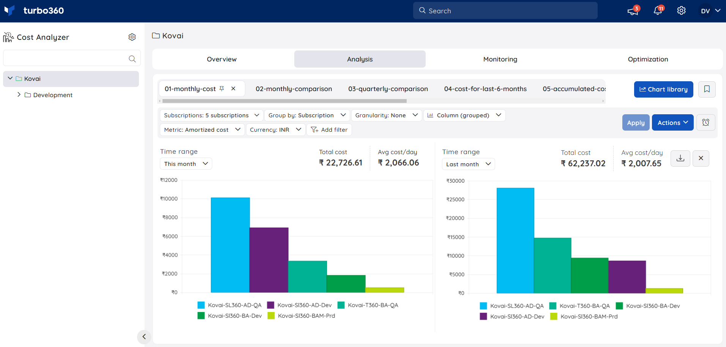726x347 pixels.
Task: Download the Last month chart
Action: [680, 158]
